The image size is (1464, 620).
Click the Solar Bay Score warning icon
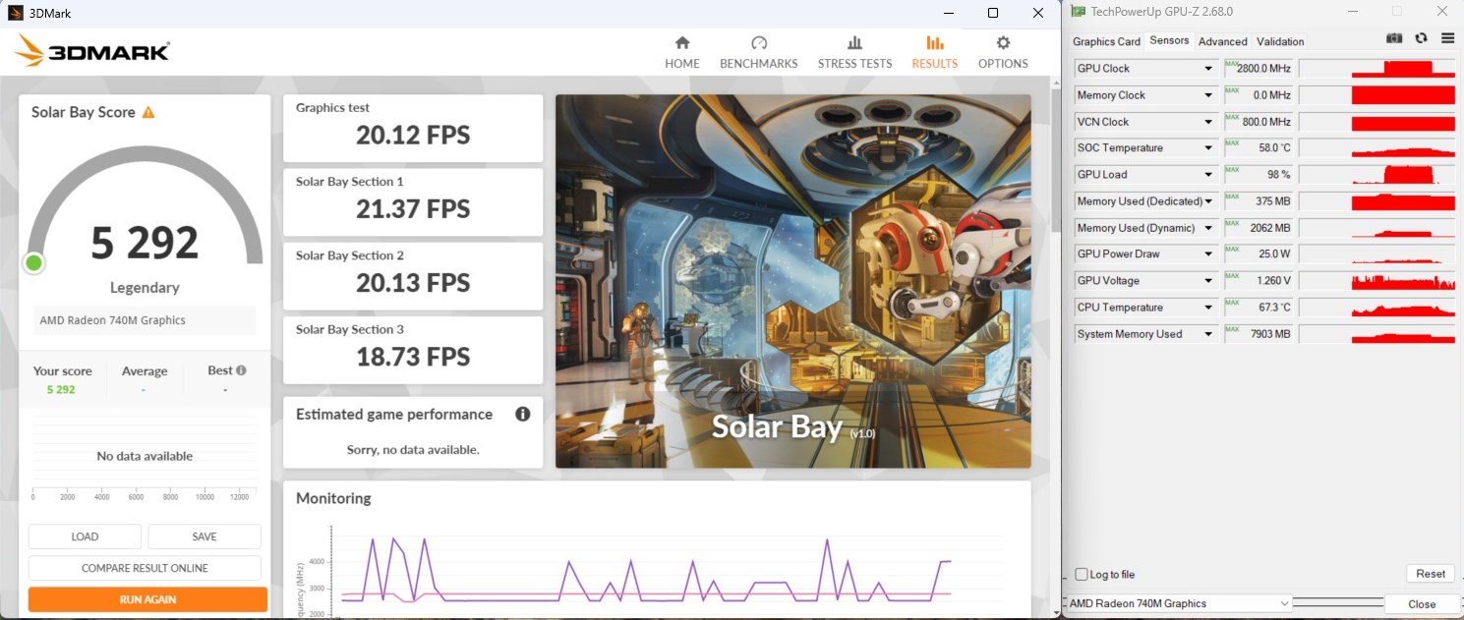click(148, 113)
